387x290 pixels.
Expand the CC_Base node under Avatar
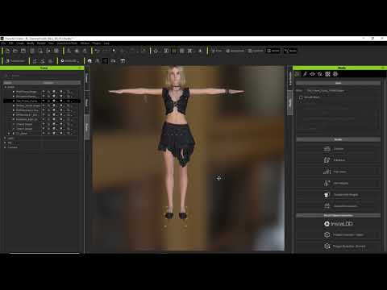9,133
